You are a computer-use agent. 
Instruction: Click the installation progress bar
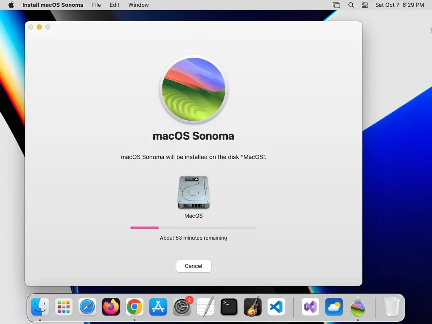point(193,228)
